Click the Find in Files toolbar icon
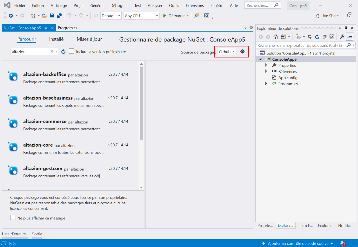Image resolution: width=358 pixels, height=247 pixels. click(x=197, y=16)
